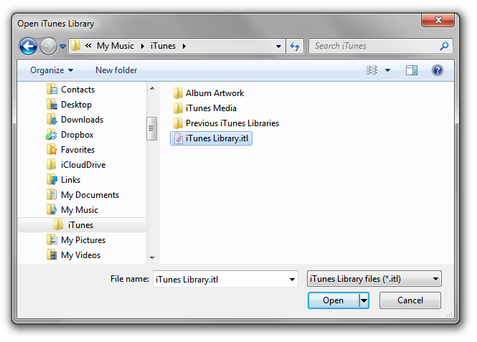Open the recent locations dropdown arrow
477x342 pixels.
click(62, 47)
